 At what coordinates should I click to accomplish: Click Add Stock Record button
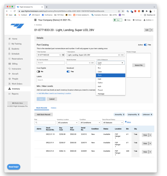click(x=43, y=114)
